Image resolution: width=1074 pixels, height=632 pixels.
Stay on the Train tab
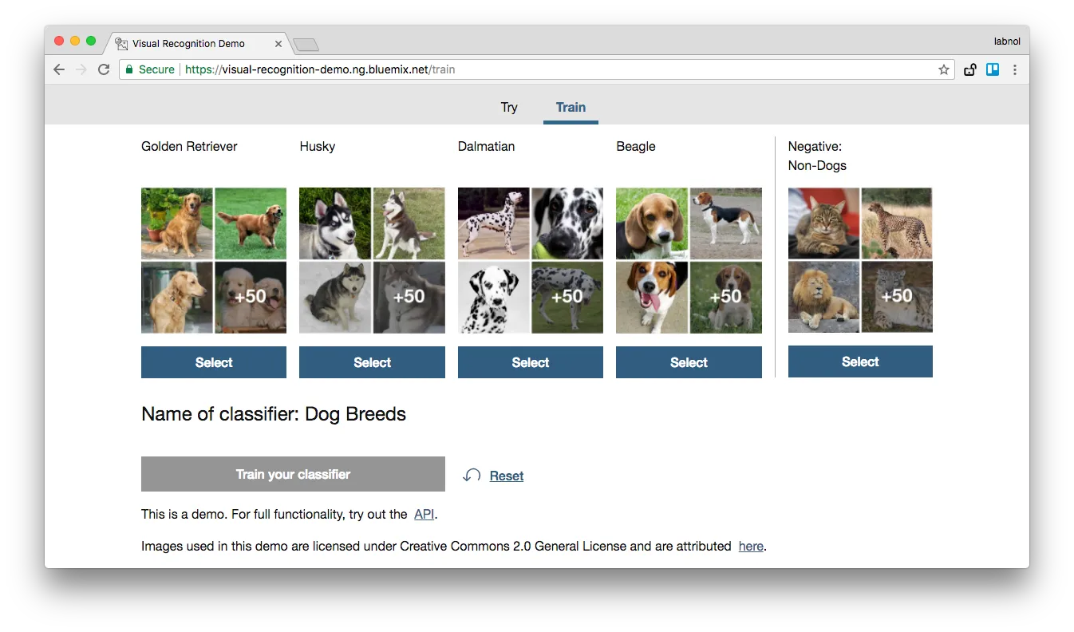[571, 107]
